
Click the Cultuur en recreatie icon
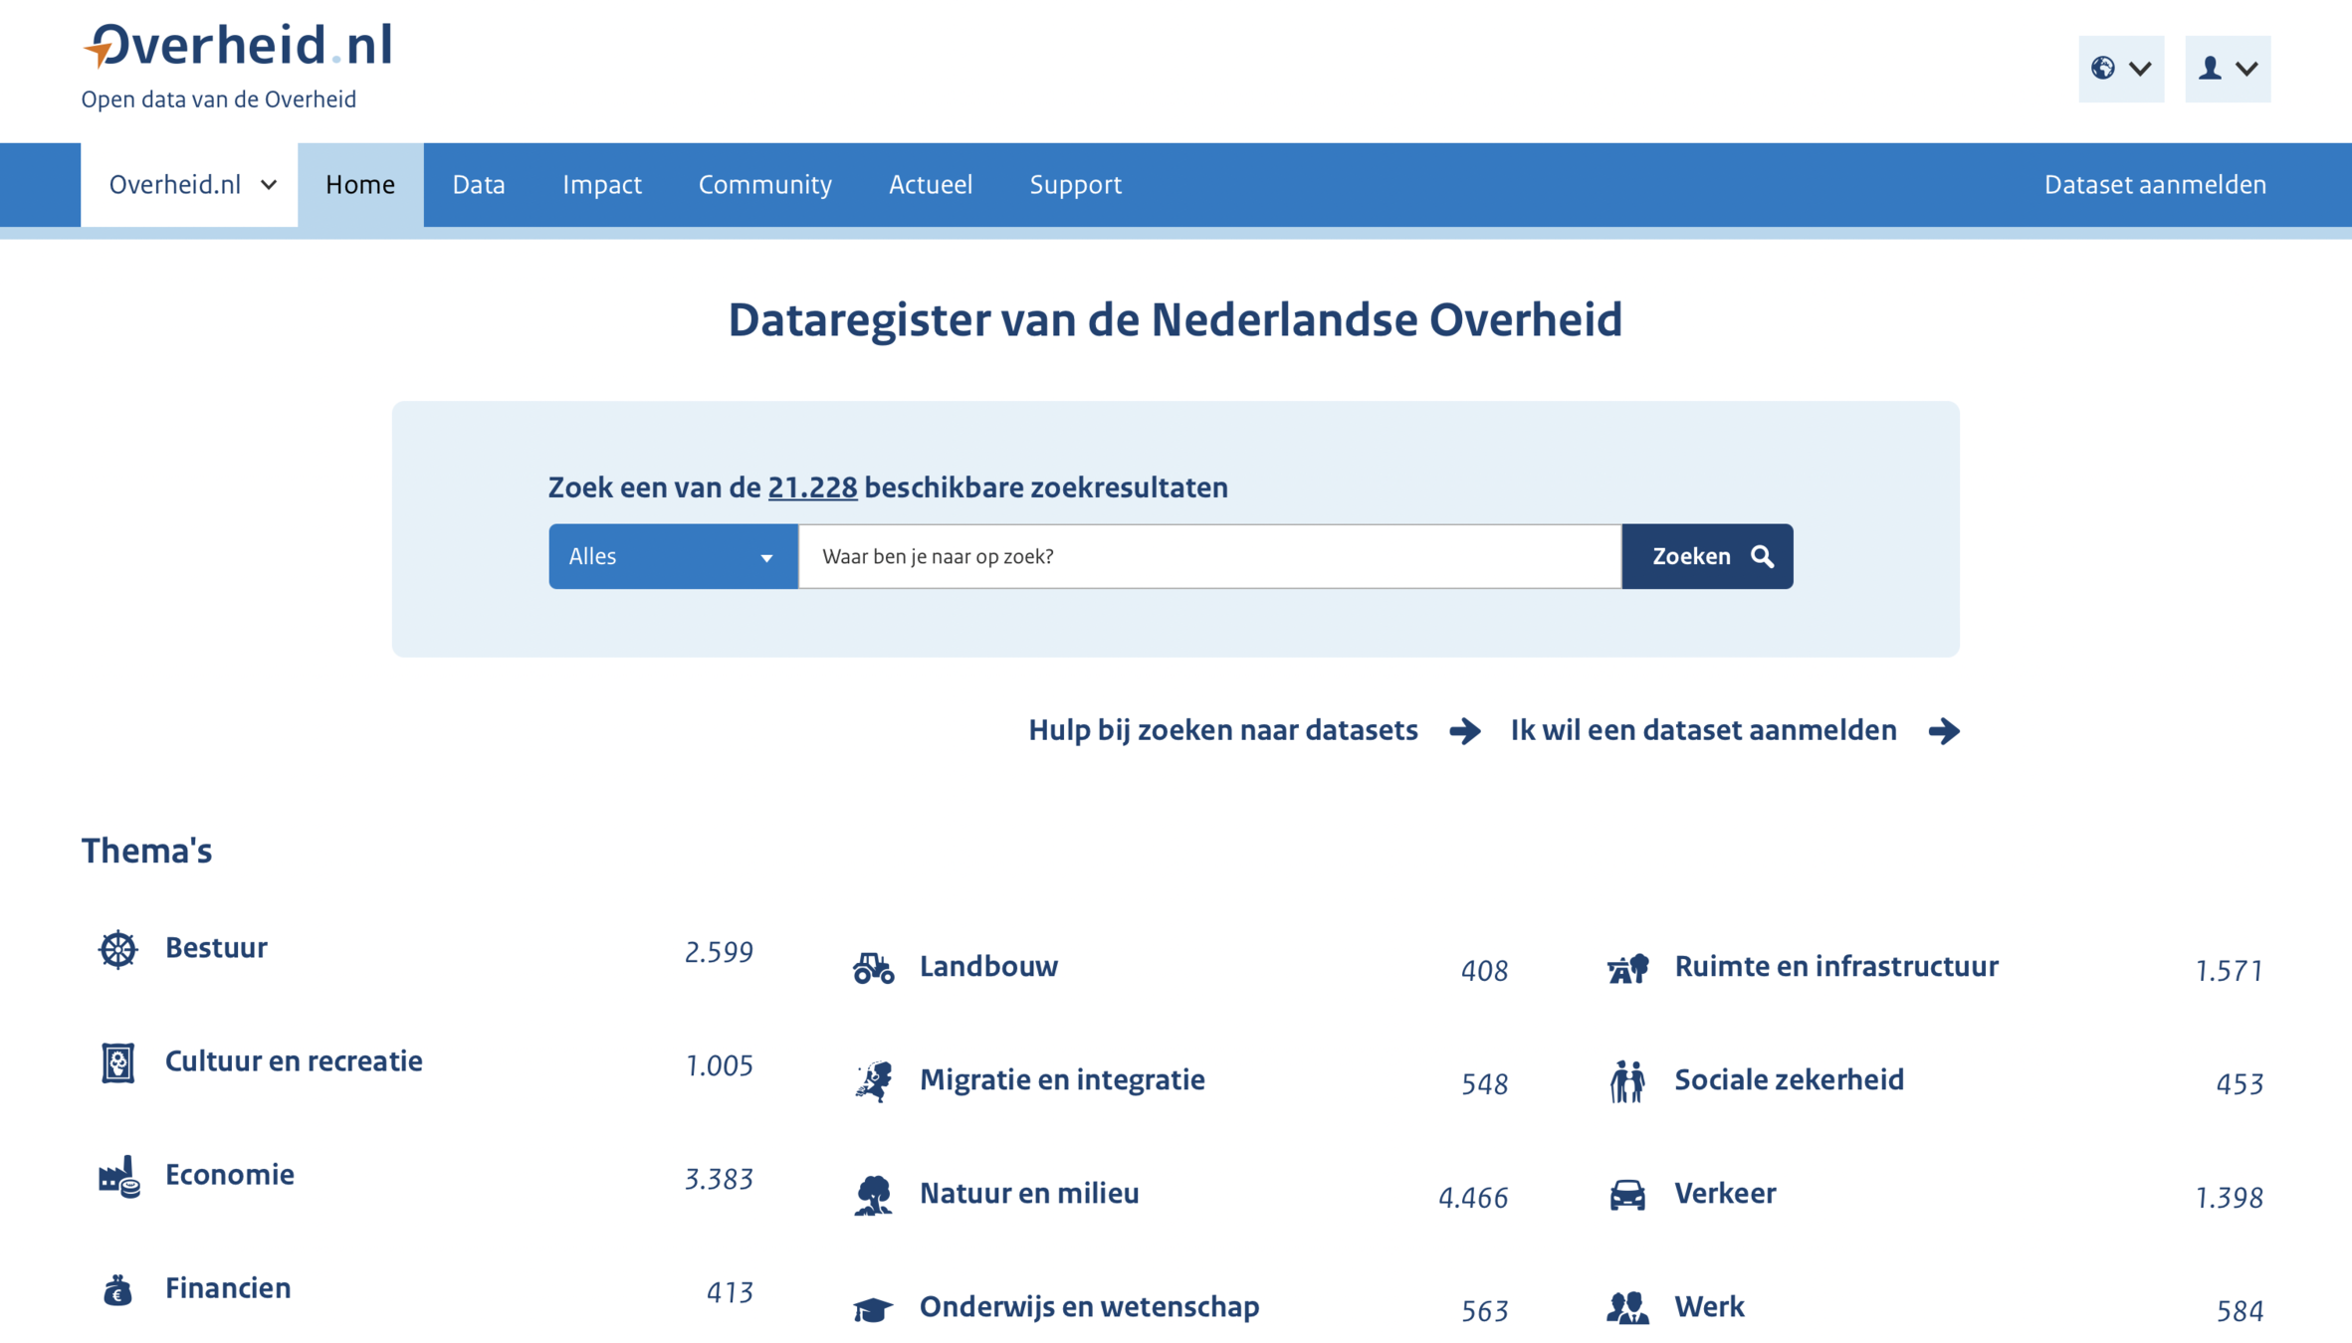[x=117, y=1062]
